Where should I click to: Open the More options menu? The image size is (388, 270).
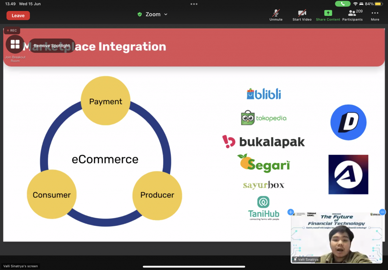[375, 15]
